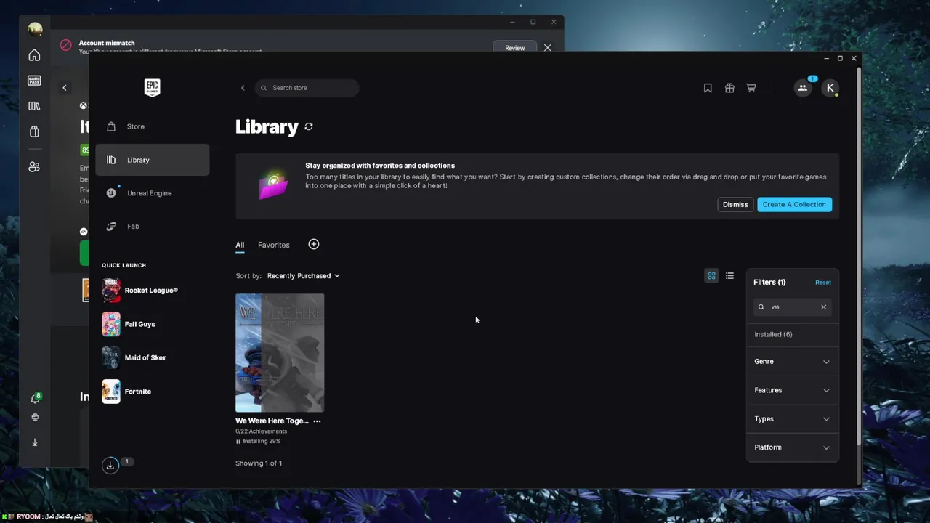Click the We Were Here Together title text
Screen dimensions: 930x523
point(272,421)
